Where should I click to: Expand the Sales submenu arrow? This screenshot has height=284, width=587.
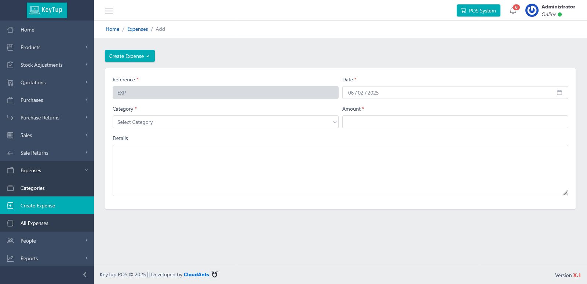coord(87,135)
